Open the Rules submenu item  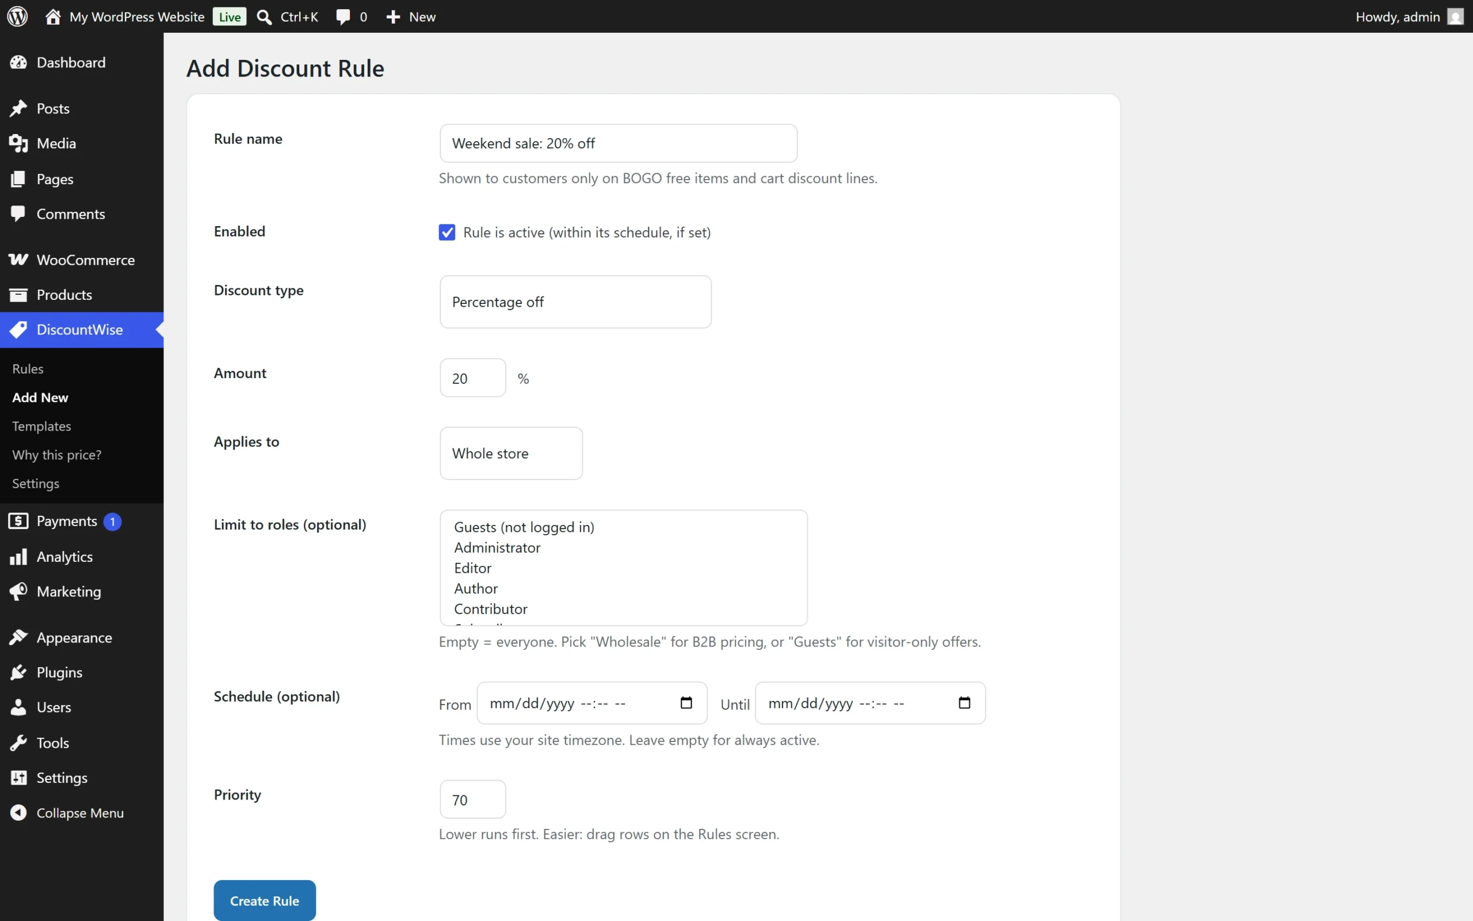28,368
